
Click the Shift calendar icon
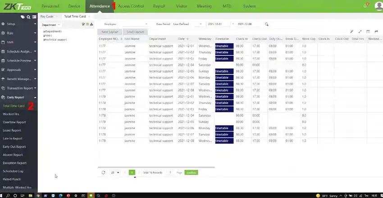[x=3, y=42]
